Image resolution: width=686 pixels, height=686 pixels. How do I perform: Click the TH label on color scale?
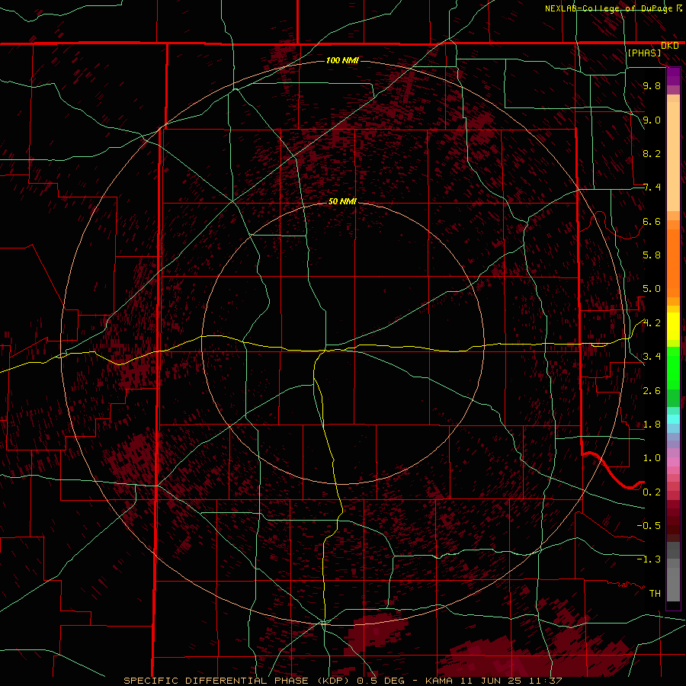coord(655,594)
